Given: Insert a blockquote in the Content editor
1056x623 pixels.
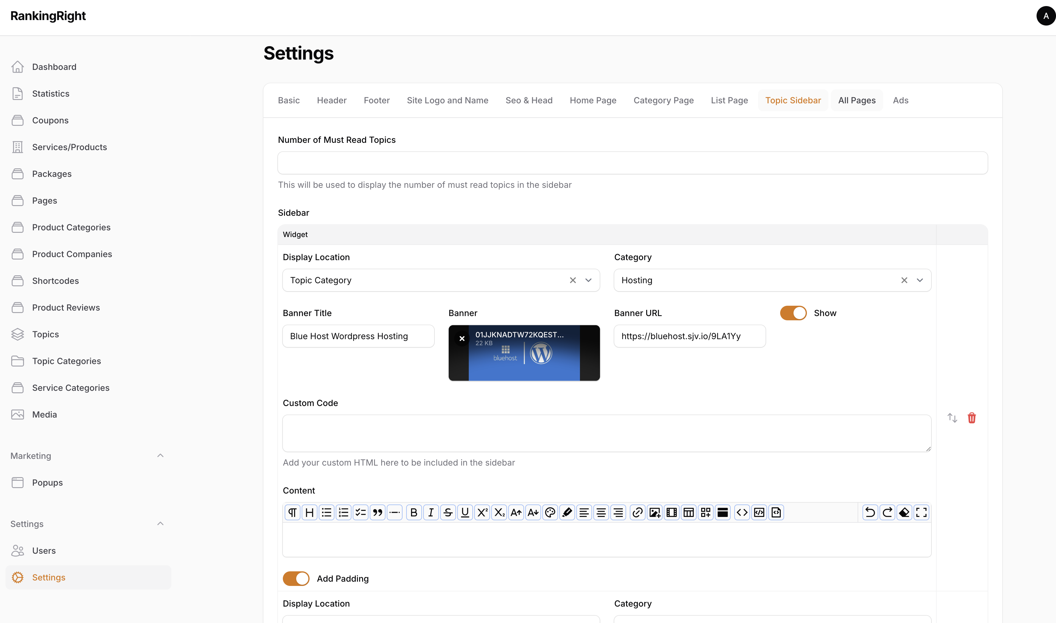Looking at the screenshot, I should pos(377,512).
